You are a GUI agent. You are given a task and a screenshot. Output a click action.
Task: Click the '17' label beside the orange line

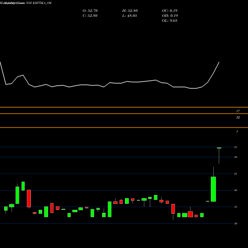(238, 111)
